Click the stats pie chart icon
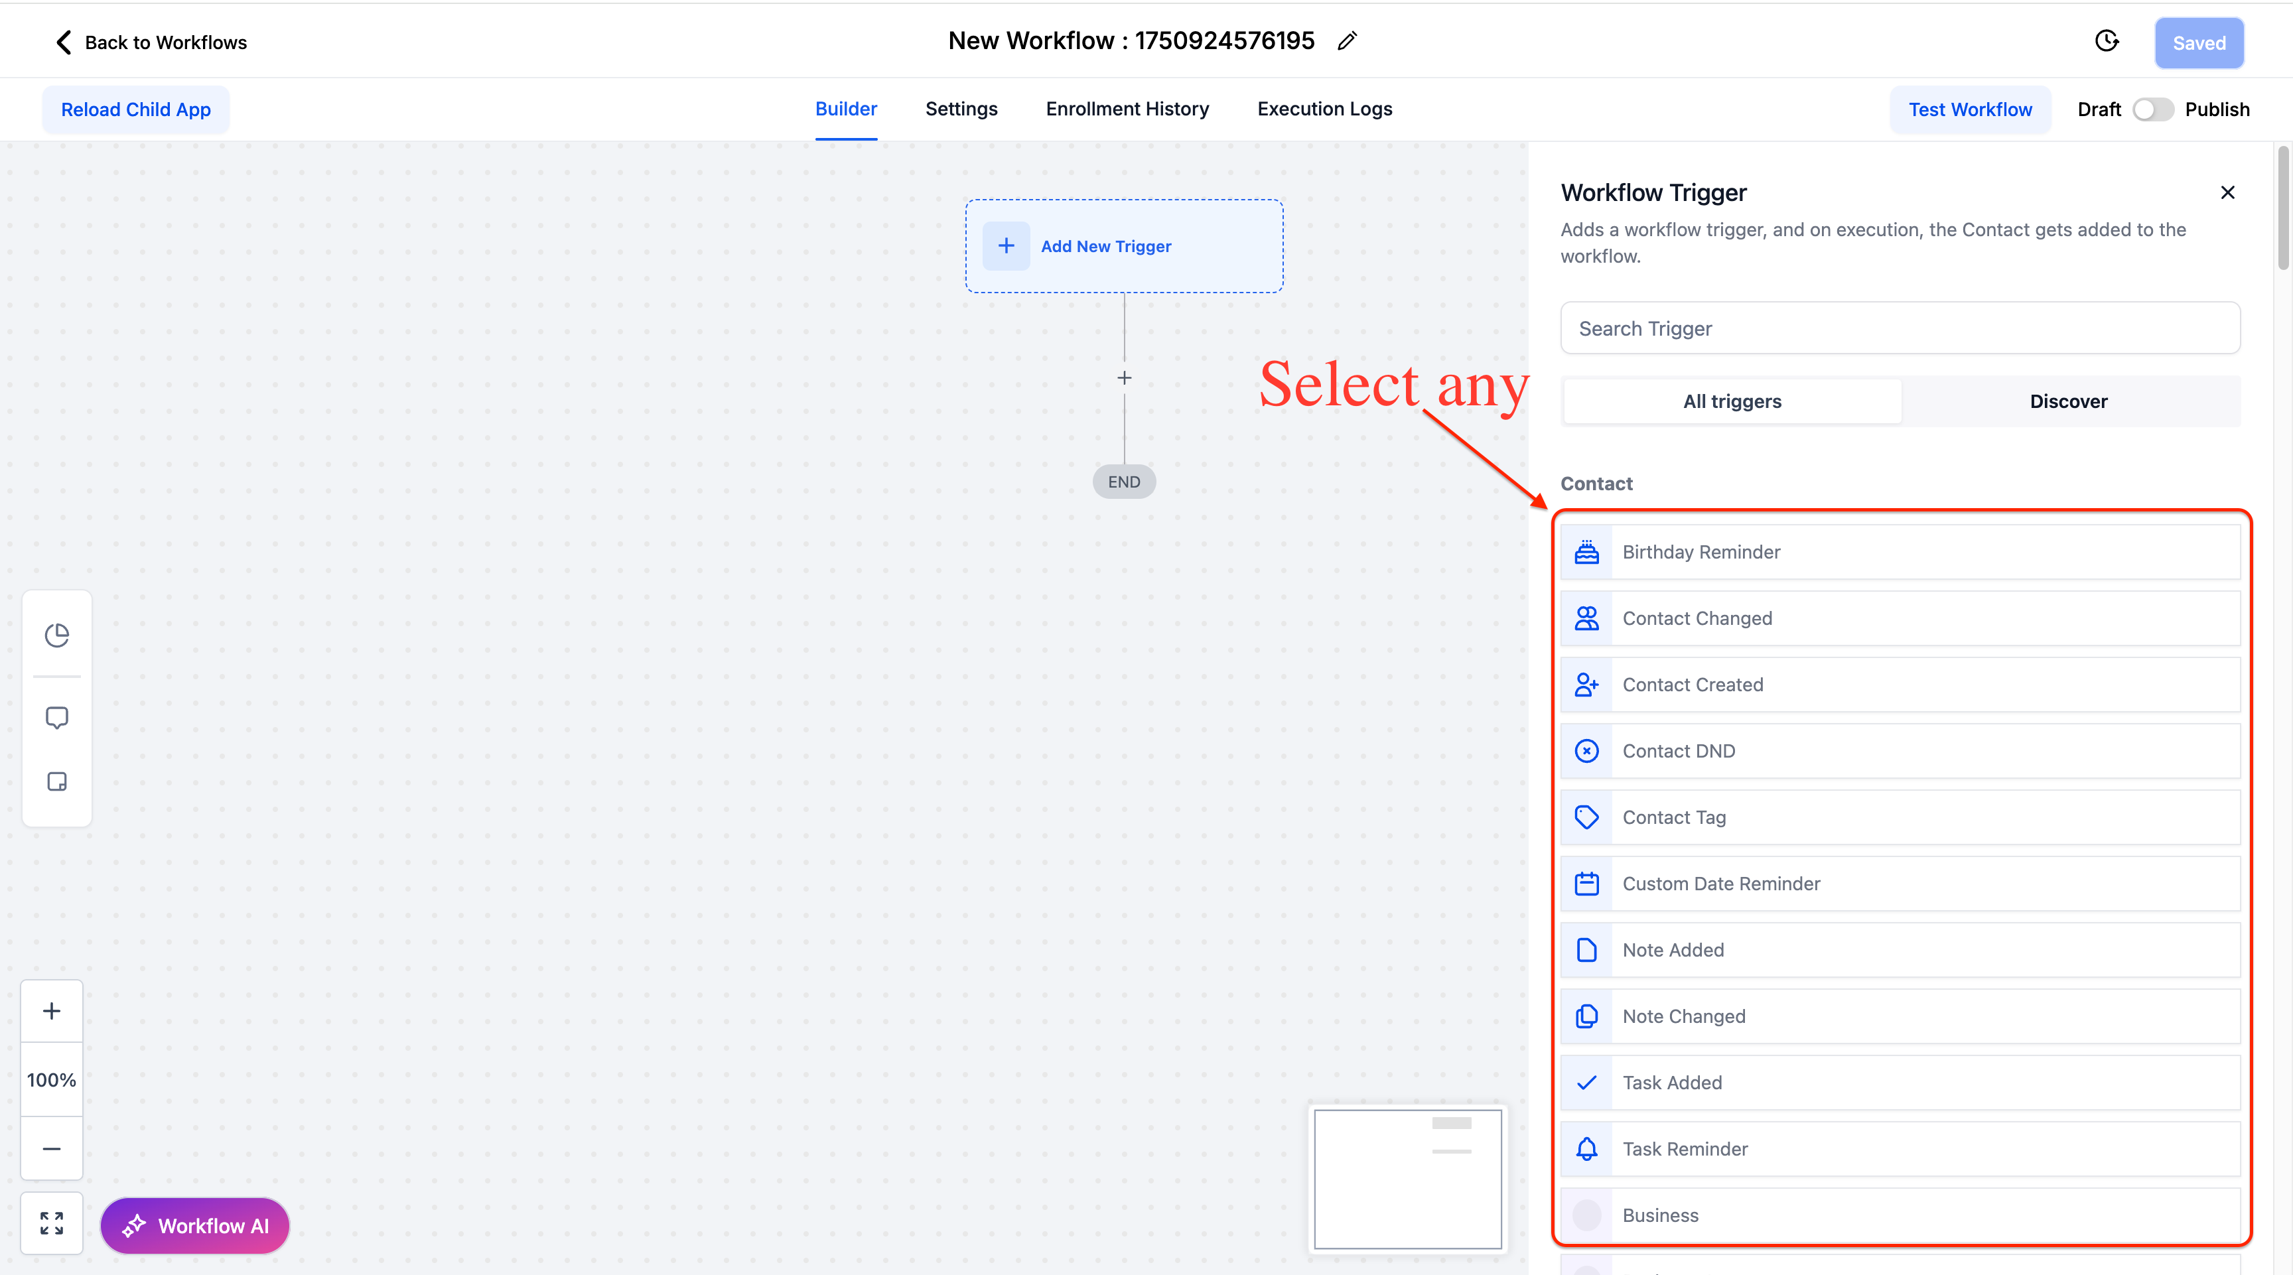Viewport: 2293px width, 1275px height. click(x=57, y=634)
